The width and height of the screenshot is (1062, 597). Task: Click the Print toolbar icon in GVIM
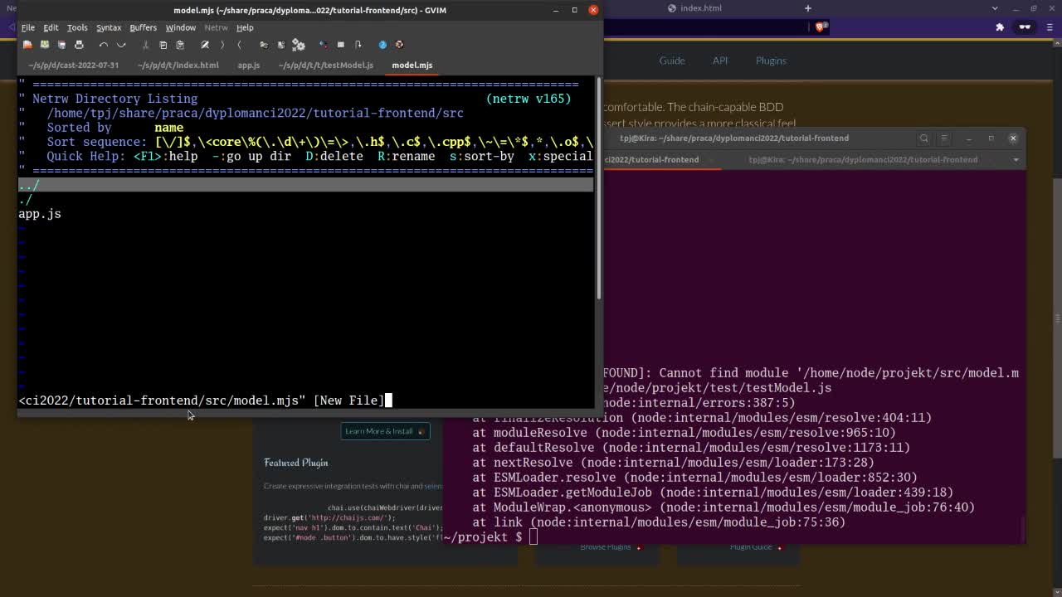[79, 45]
